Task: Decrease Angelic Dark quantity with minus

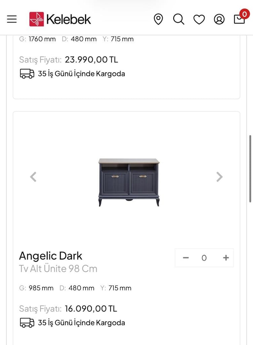Action: [186, 258]
